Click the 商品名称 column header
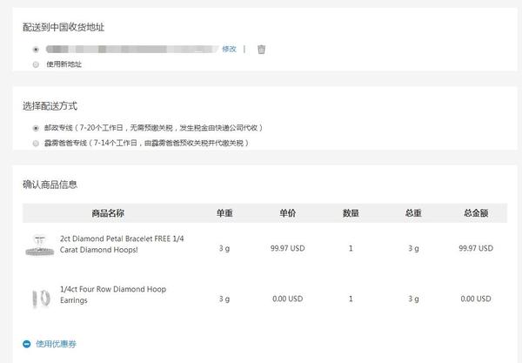This screenshot has width=522, height=363. (108, 212)
